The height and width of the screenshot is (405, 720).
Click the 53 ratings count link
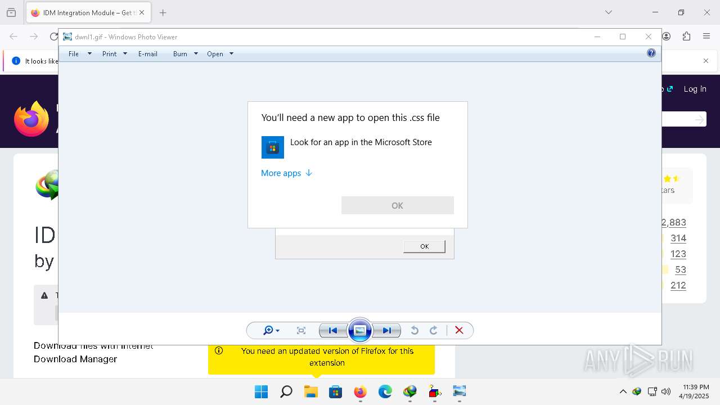point(681,269)
